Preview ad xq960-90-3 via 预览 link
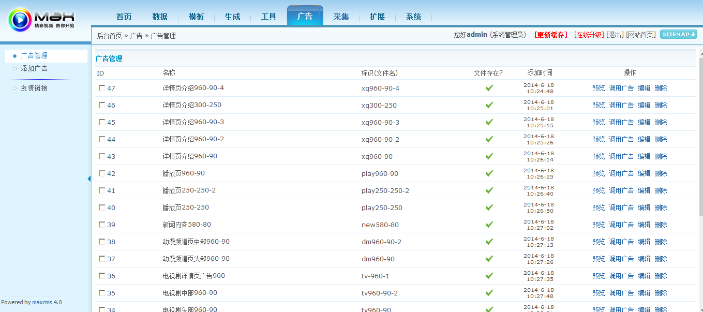This screenshot has height=312, width=703. point(598,122)
